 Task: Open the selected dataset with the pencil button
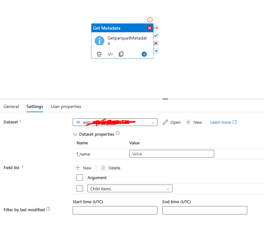171,122
